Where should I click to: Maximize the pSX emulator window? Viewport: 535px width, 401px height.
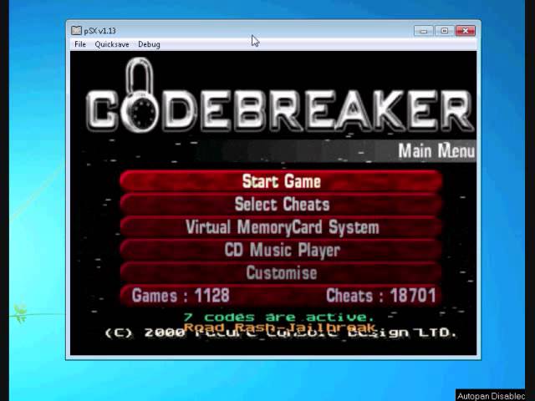click(x=445, y=31)
